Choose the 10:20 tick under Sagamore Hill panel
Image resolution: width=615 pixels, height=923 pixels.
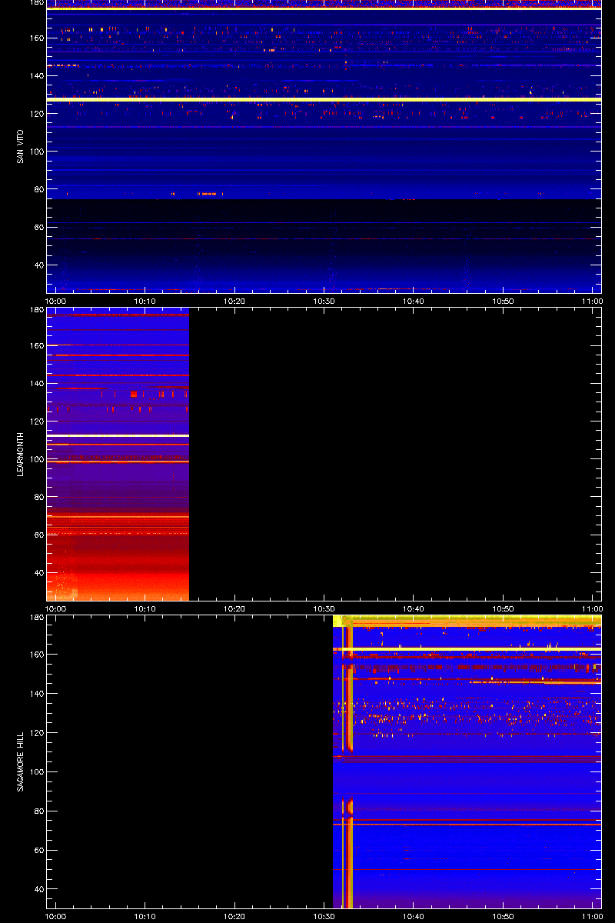tap(234, 917)
